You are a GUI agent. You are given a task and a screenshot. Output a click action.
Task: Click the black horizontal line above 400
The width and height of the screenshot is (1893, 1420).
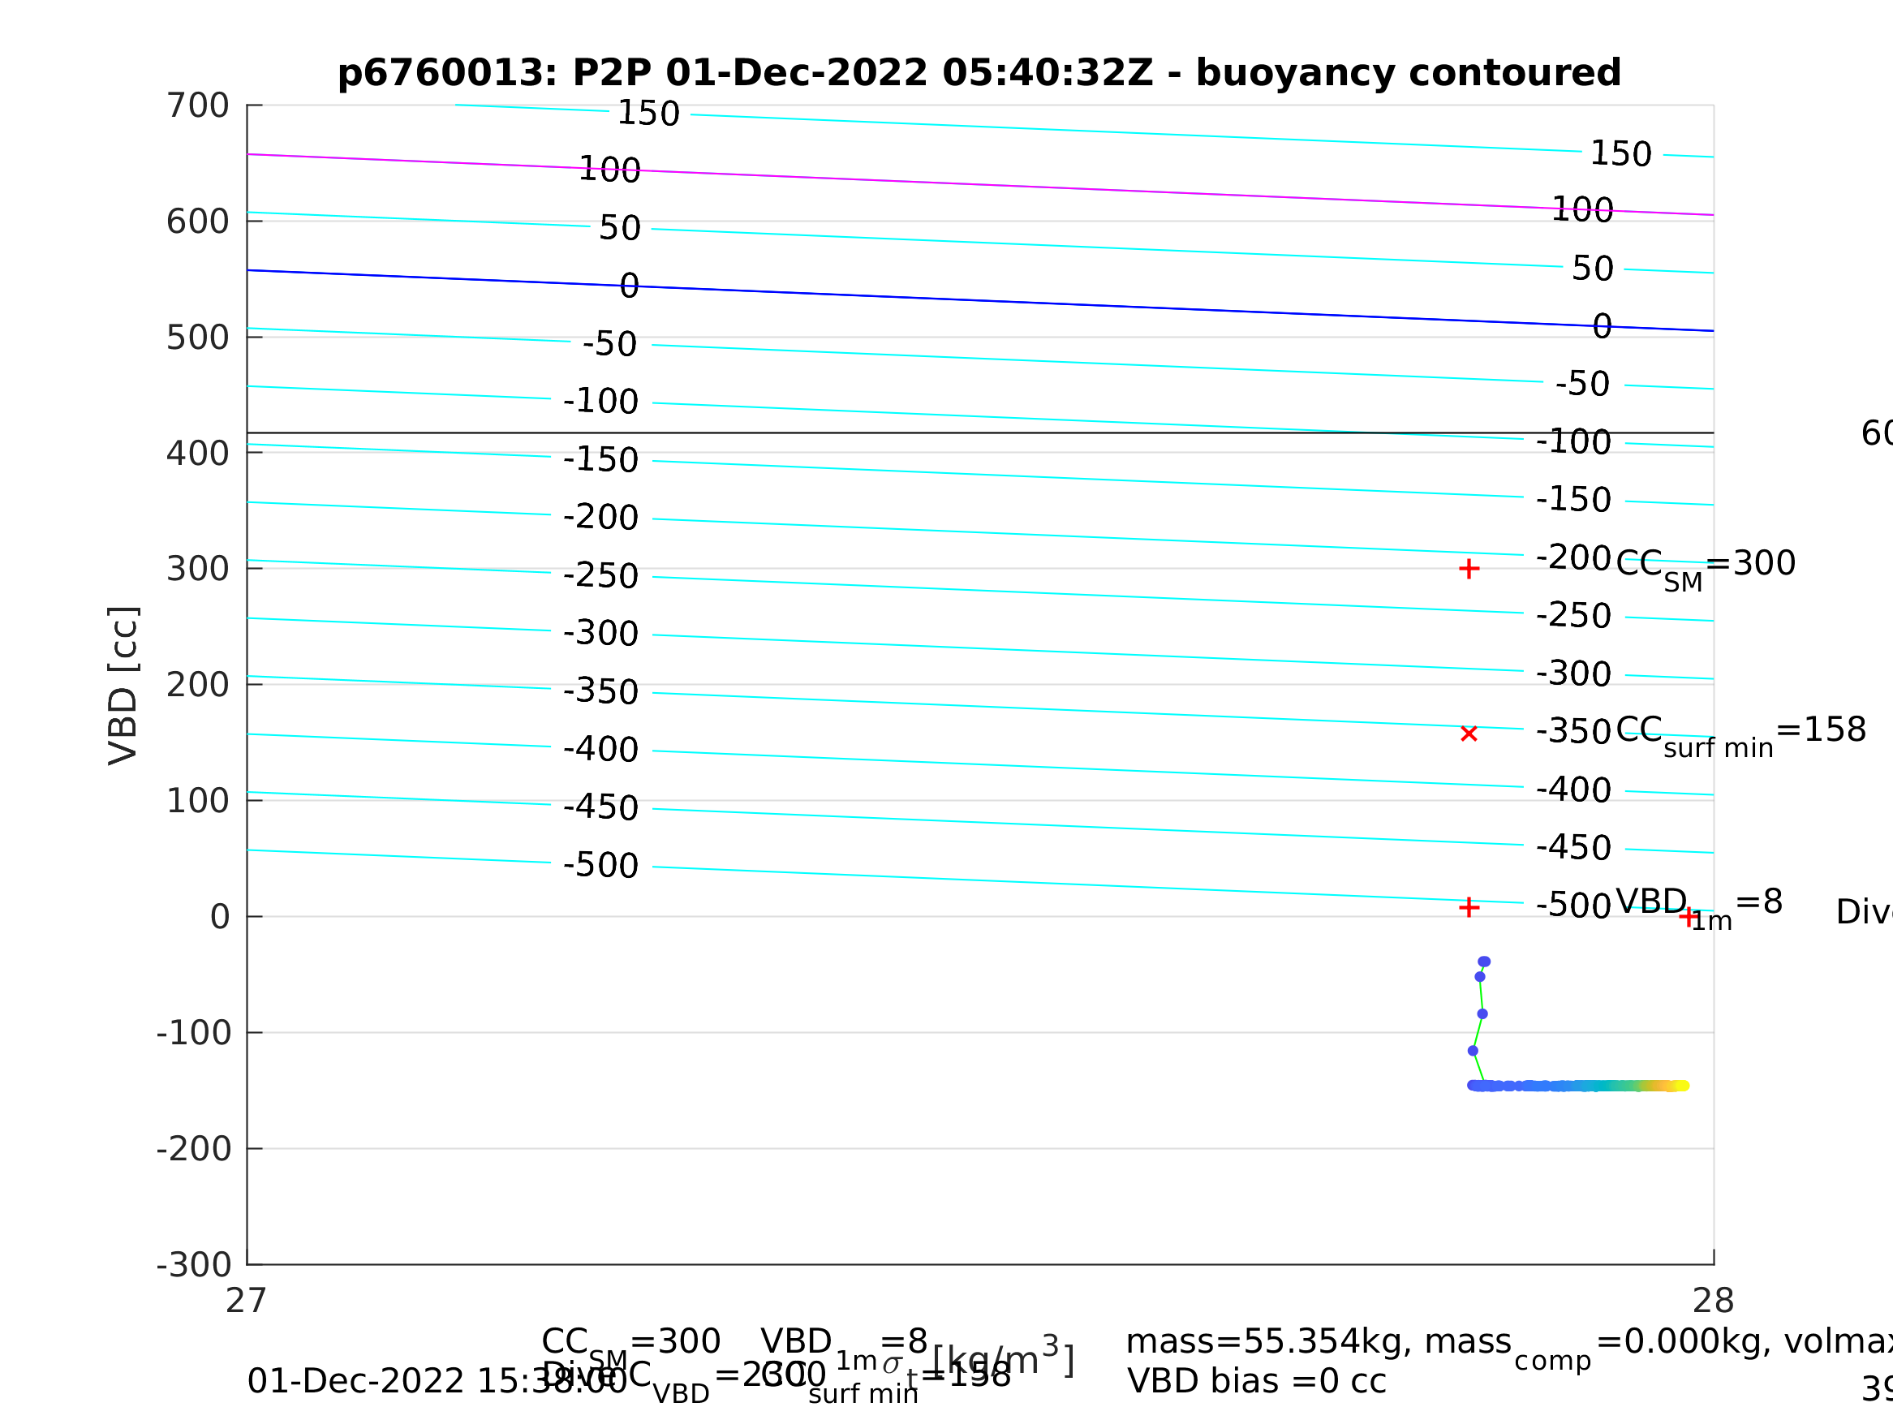[980, 432]
